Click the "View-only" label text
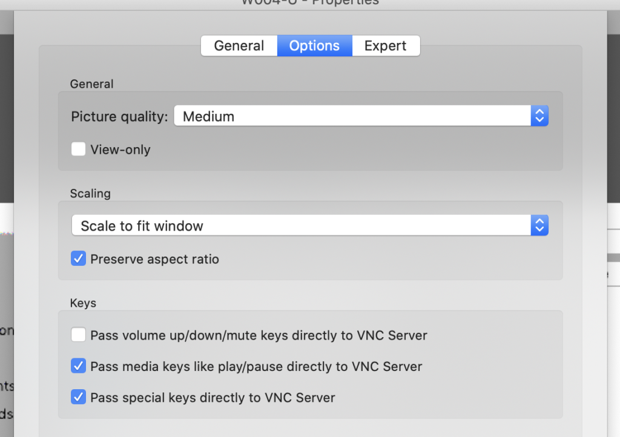This screenshot has width=620, height=437. click(120, 150)
